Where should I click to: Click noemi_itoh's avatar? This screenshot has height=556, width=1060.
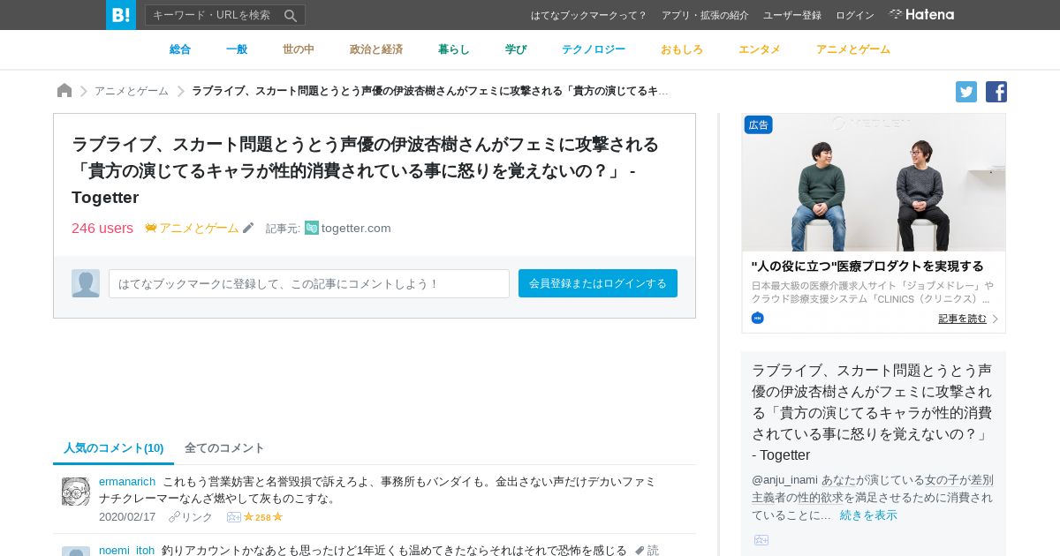coord(76,551)
